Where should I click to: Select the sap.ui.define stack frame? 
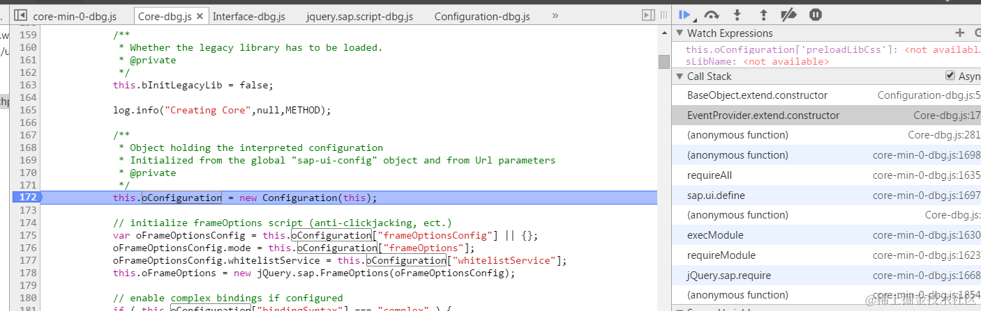click(x=826, y=196)
